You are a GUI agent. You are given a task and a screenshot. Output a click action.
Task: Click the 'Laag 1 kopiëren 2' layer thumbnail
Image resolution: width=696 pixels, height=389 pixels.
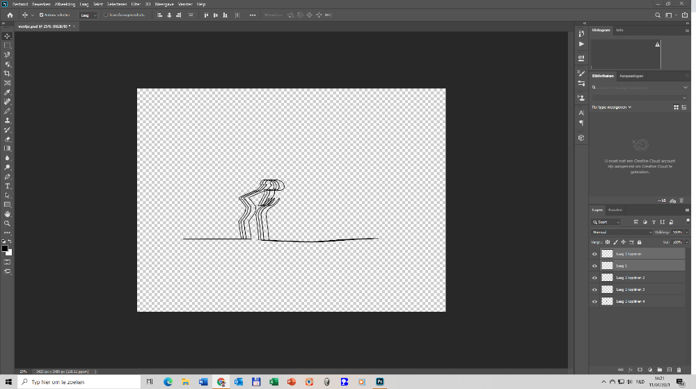click(606, 278)
